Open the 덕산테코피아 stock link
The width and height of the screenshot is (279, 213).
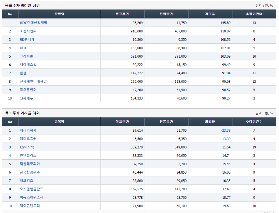click(30, 164)
